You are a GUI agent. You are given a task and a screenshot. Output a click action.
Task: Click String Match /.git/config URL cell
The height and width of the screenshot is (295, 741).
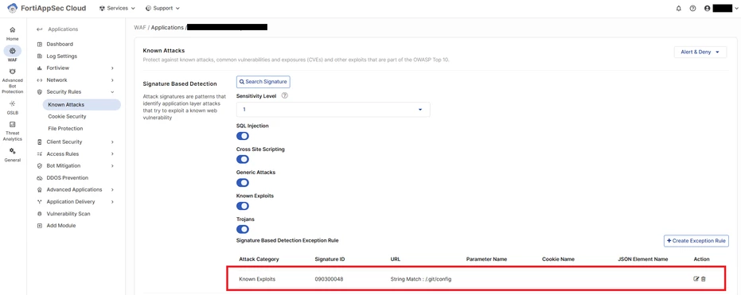click(421, 279)
